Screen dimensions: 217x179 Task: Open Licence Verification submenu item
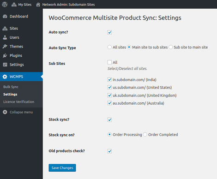tap(19, 101)
